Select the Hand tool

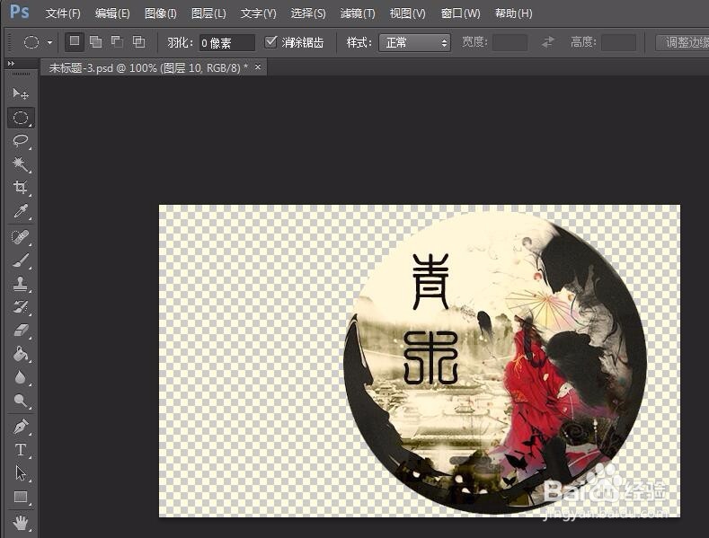click(21, 524)
